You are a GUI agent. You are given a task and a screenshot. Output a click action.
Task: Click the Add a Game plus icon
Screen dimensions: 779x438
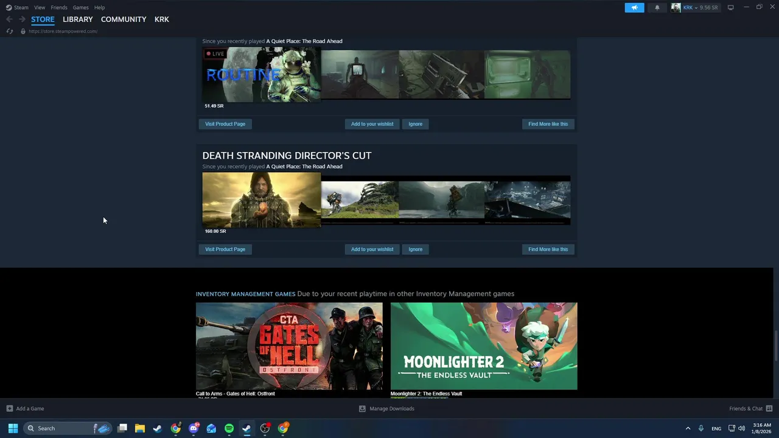coord(9,409)
